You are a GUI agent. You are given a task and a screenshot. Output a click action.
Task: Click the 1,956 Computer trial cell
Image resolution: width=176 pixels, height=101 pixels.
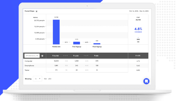(77, 61)
